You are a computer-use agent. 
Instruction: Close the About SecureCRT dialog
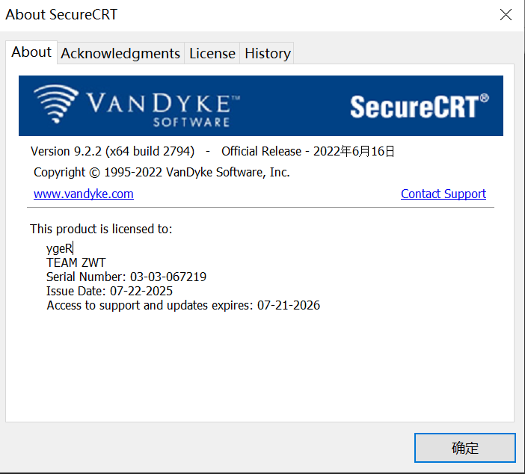coord(506,14)
